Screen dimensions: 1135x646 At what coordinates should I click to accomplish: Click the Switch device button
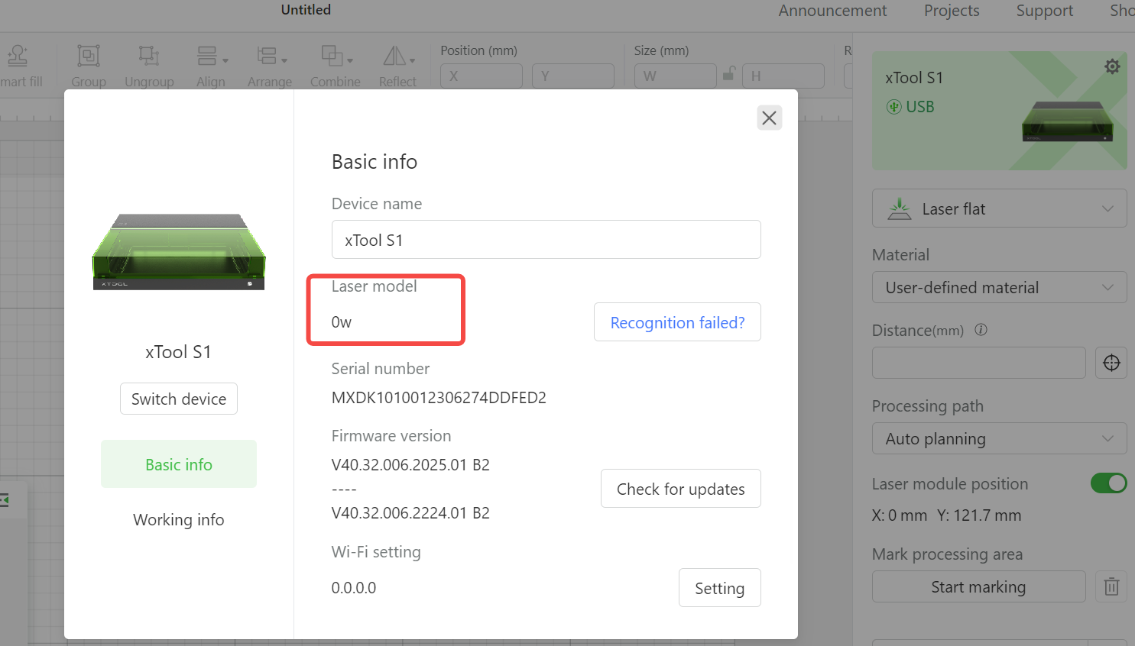tap(179, 399)
